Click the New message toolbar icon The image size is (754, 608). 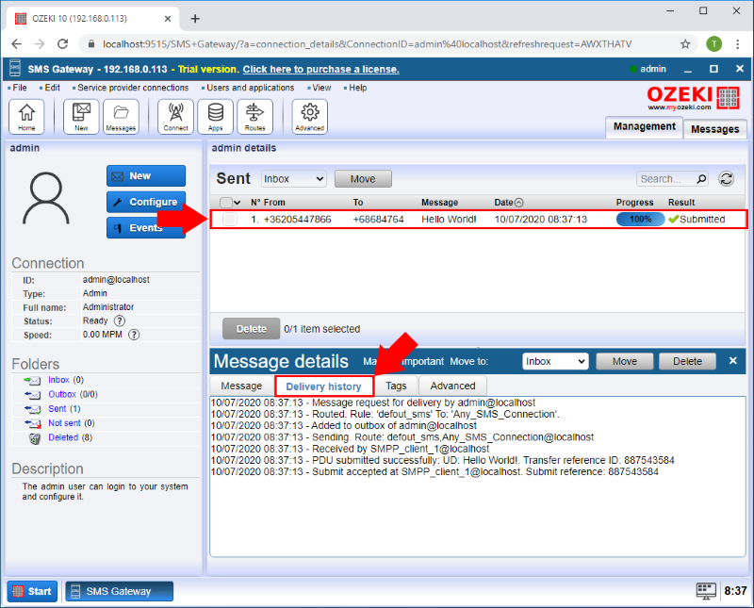pyautogui.click(x=81, y=116)
